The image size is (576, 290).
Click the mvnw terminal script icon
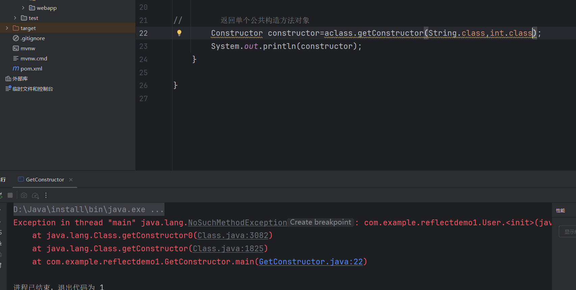pos(16,48)
